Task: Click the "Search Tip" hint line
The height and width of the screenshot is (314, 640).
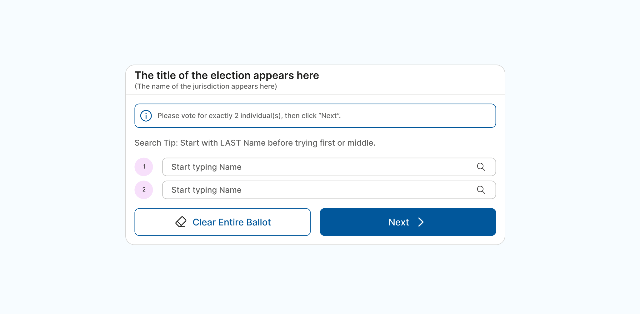Action: point(255,143)
